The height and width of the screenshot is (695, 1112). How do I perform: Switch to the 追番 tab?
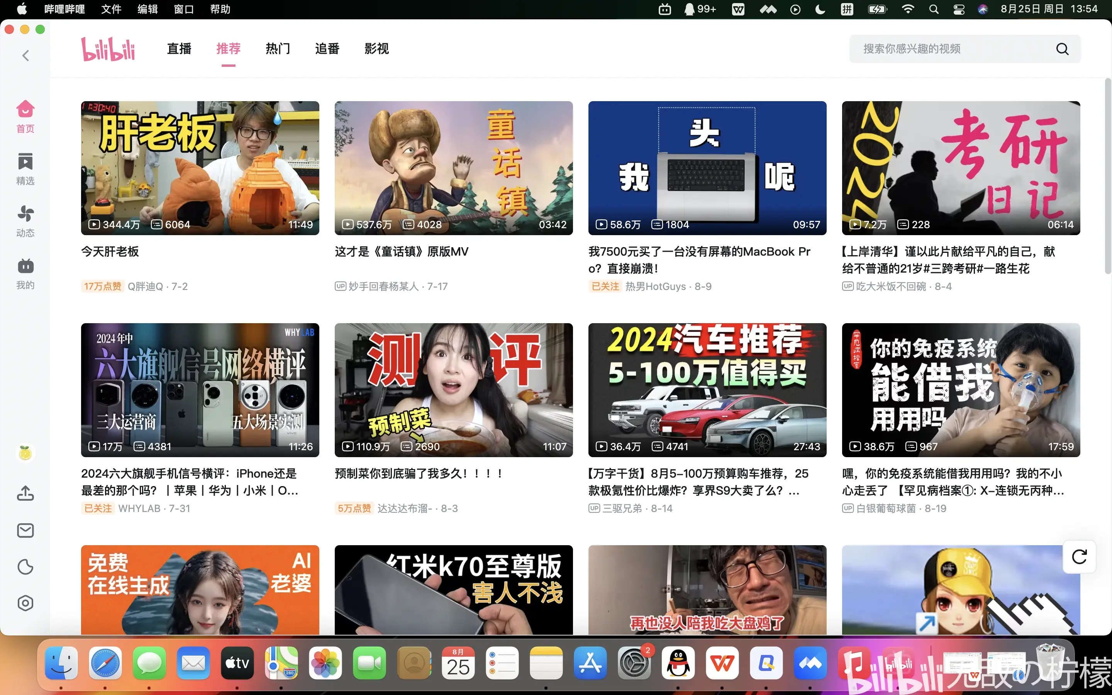click(327, 49)
